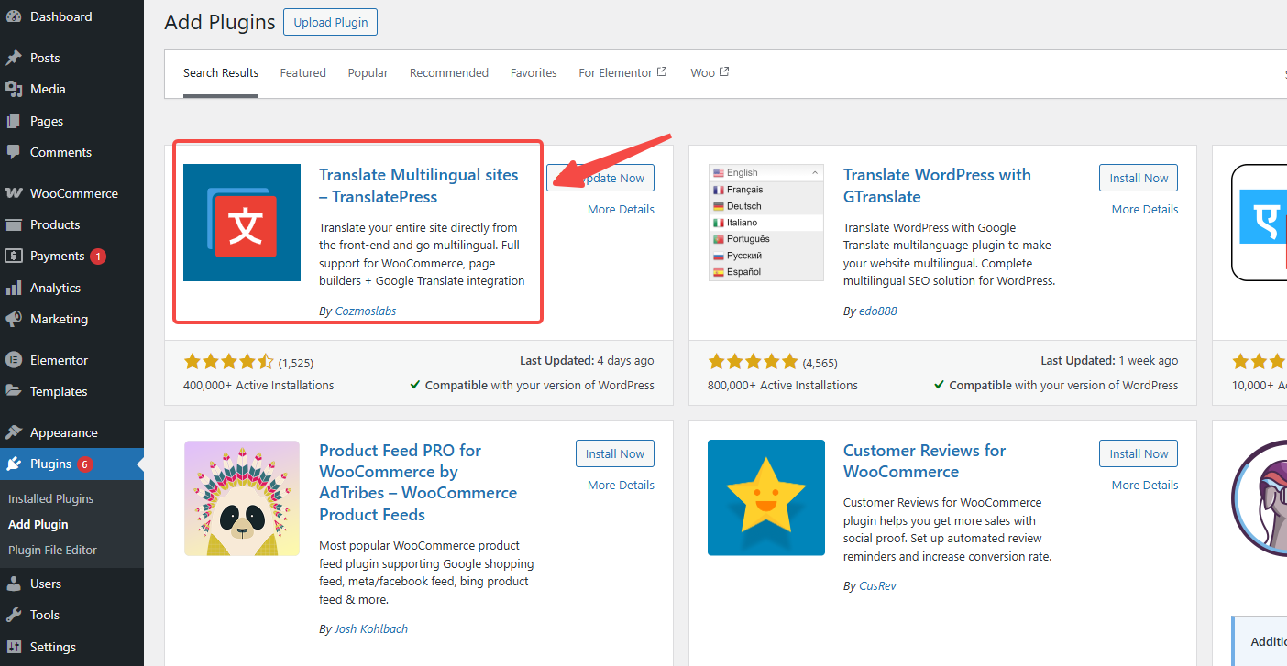Open More Details for Customer Reviews plugin
Screen dimensions: 1287x666
(1144, 485)
